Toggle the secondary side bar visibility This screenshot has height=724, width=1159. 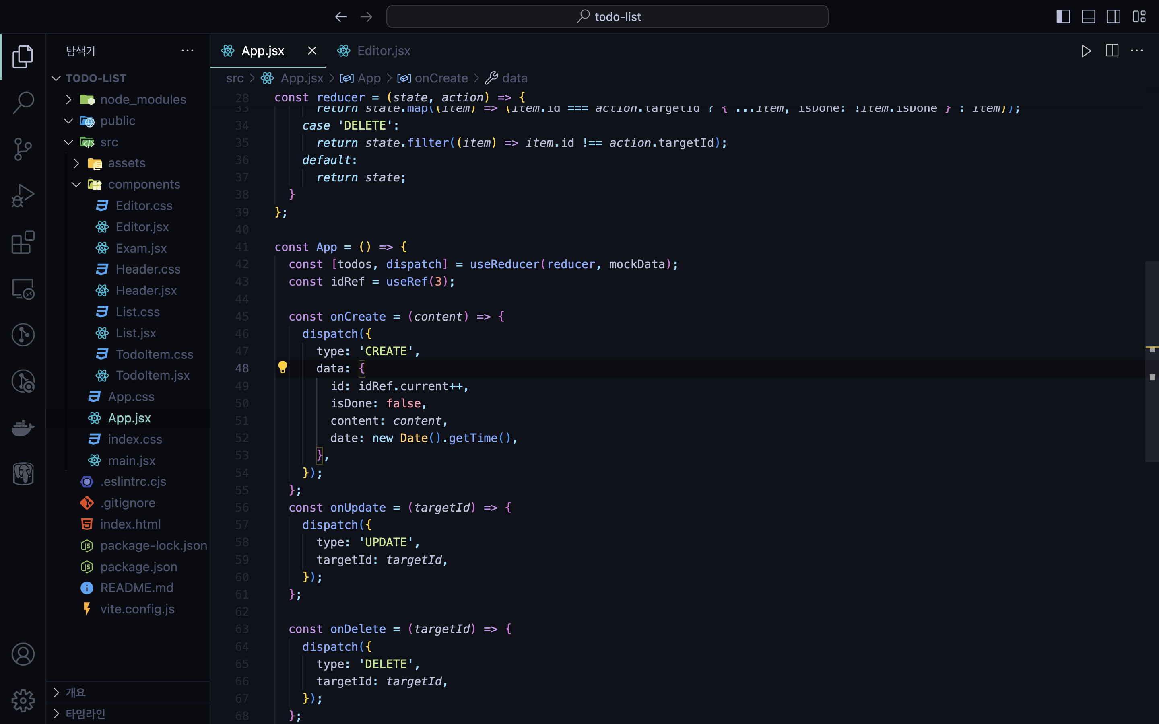[1114, 17]
